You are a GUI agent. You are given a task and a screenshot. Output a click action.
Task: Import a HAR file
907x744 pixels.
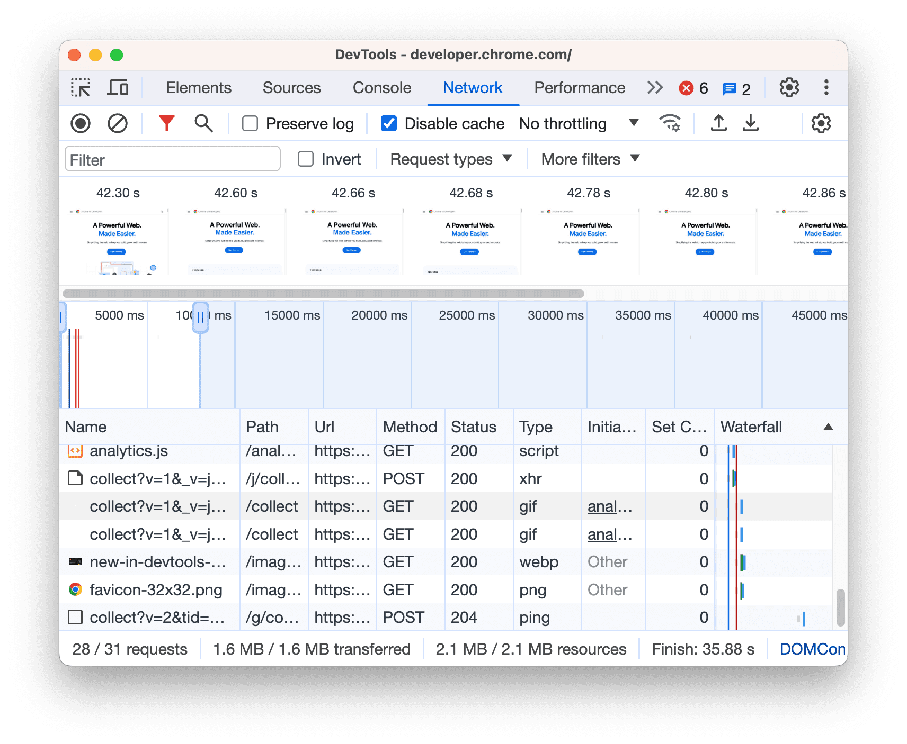(718, 123)
